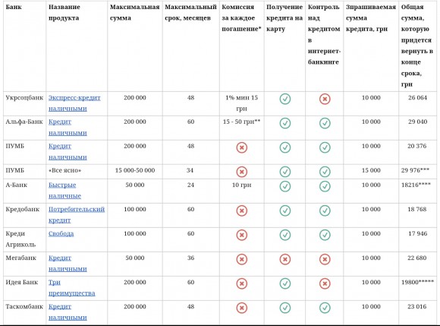Image resolution: width=440 pixels, height=326 pixels.
Task: Follow Идея Банк Три преимущества link
Action: (72, 287)
